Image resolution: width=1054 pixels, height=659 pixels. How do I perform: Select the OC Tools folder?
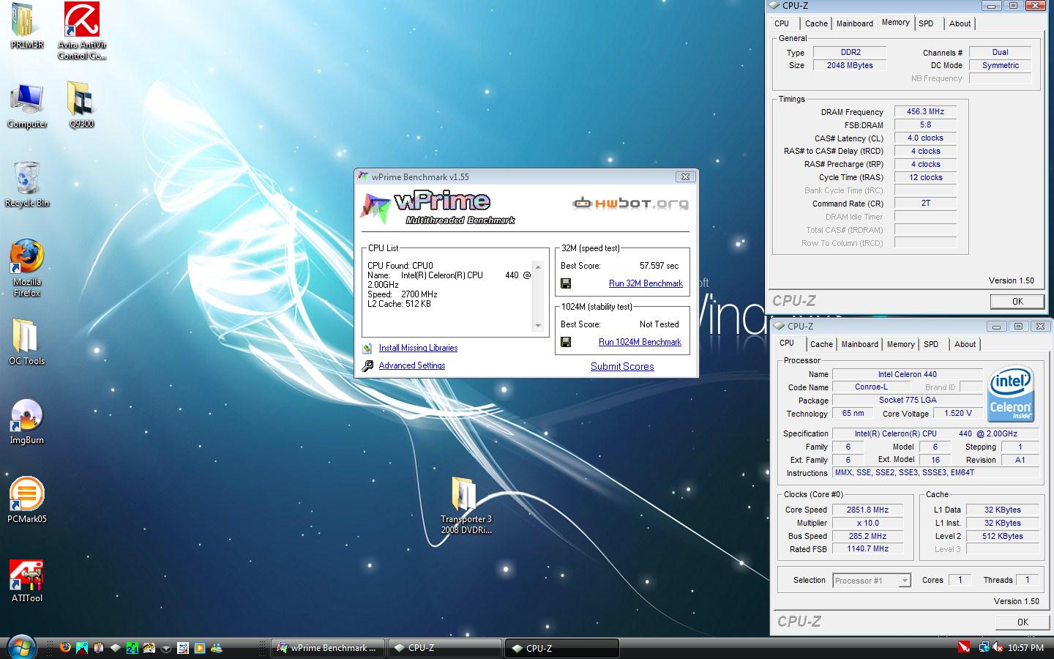pos(27,342)
